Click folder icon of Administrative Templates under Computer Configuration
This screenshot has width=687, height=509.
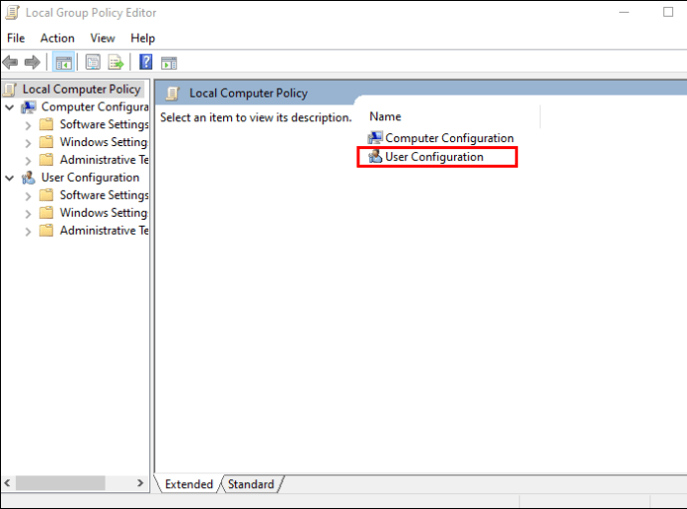pos(47,160)
